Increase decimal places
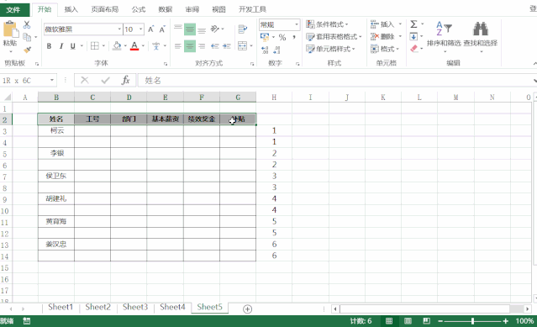 [265, 50]
